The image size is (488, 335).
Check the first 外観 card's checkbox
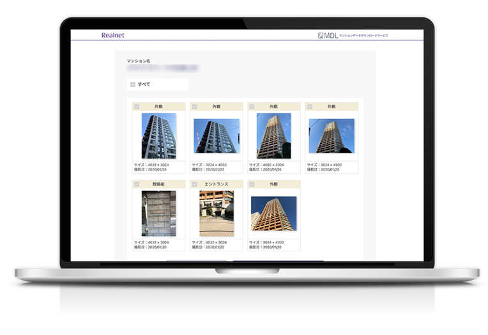[x=137, y=107]
